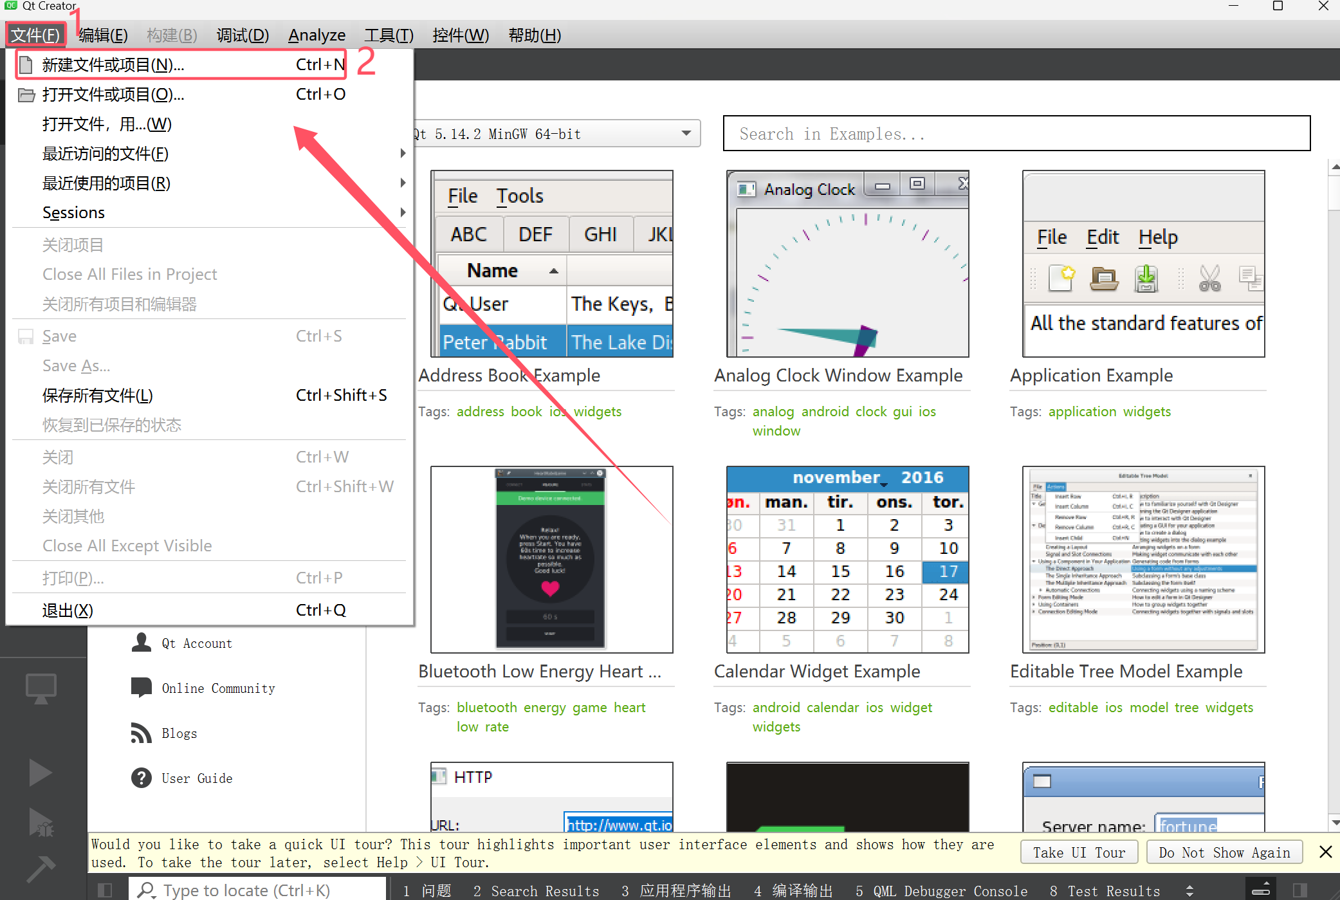Toggle the left sidebar icon in status bar
The height and width of the screenshot is (900, 1340).
[x=104, y=890]
